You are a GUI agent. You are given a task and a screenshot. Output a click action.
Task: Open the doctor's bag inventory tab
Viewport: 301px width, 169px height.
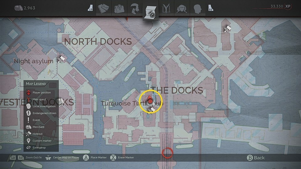(119, 9)
